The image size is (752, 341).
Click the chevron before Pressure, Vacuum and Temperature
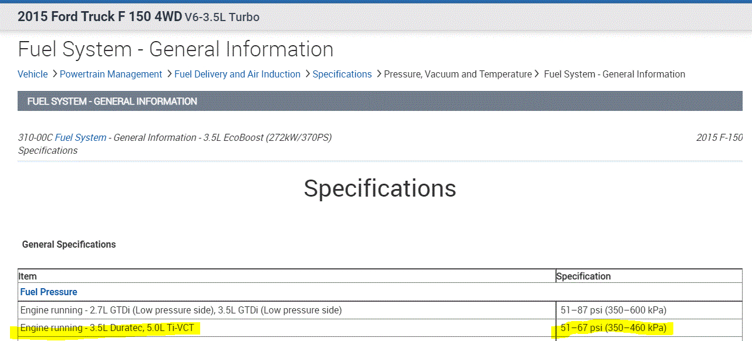pyautogui.click(x=378, y=74)
